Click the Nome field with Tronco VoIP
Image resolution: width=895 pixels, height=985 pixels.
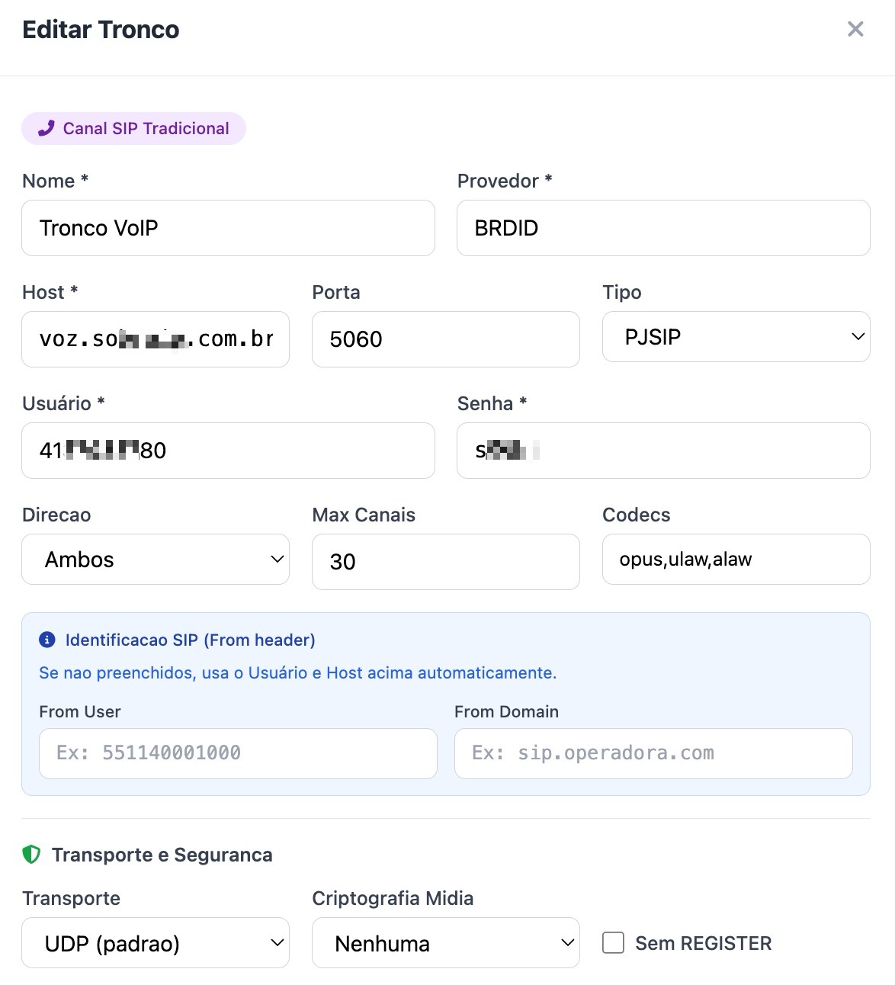228,228
